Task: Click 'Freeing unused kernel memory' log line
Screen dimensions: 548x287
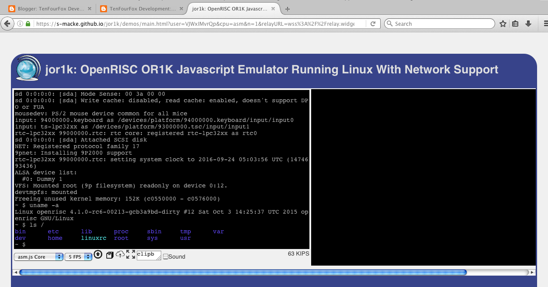Action: click(117, 199)
